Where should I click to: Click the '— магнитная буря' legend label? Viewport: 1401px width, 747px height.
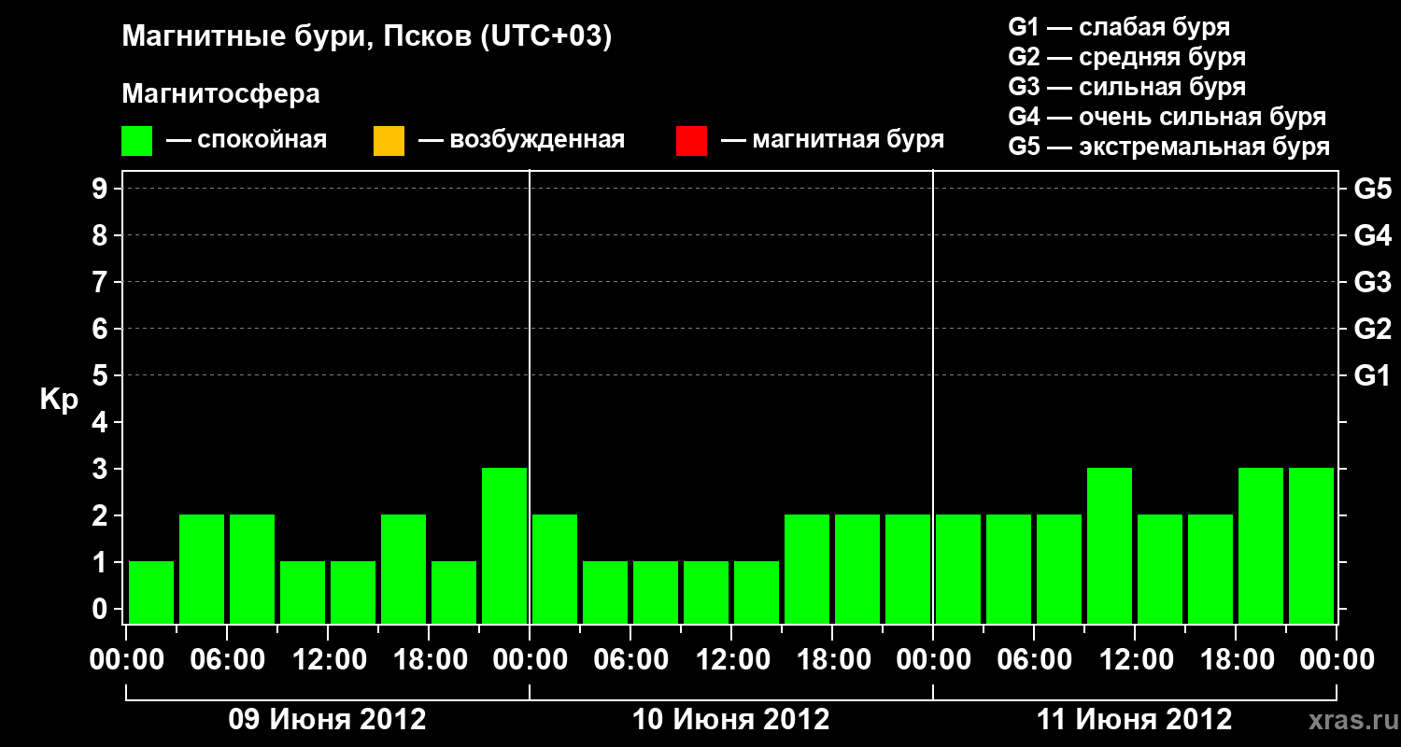(832, 140)
